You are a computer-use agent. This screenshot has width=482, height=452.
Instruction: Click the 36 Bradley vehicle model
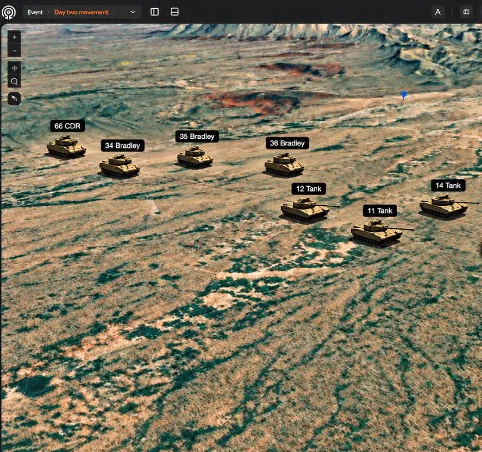pyautogui.click(x=284, y=165)
